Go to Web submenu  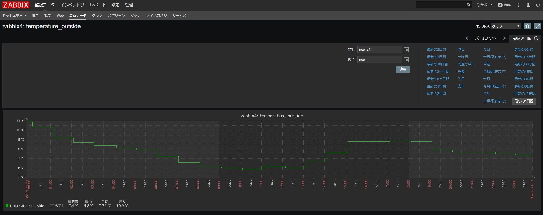[x=60, y=16]
